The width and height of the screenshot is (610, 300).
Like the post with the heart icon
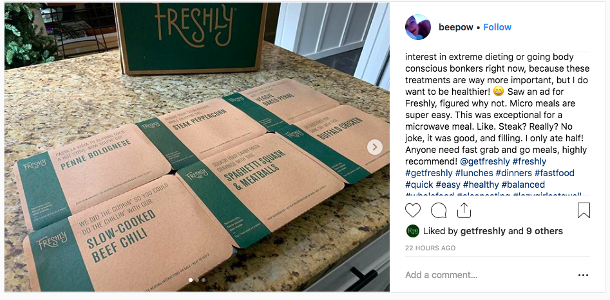(413, 210)
